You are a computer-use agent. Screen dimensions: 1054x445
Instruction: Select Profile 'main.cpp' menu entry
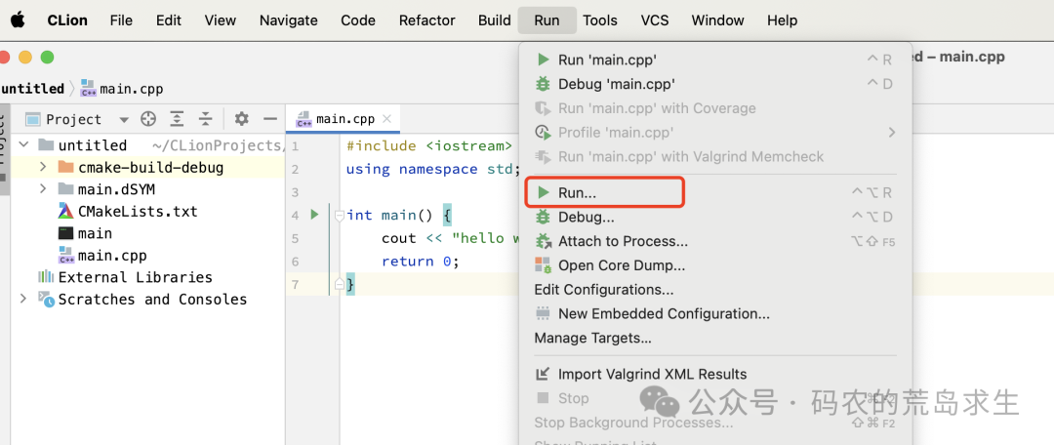click(x=715, y=133)
